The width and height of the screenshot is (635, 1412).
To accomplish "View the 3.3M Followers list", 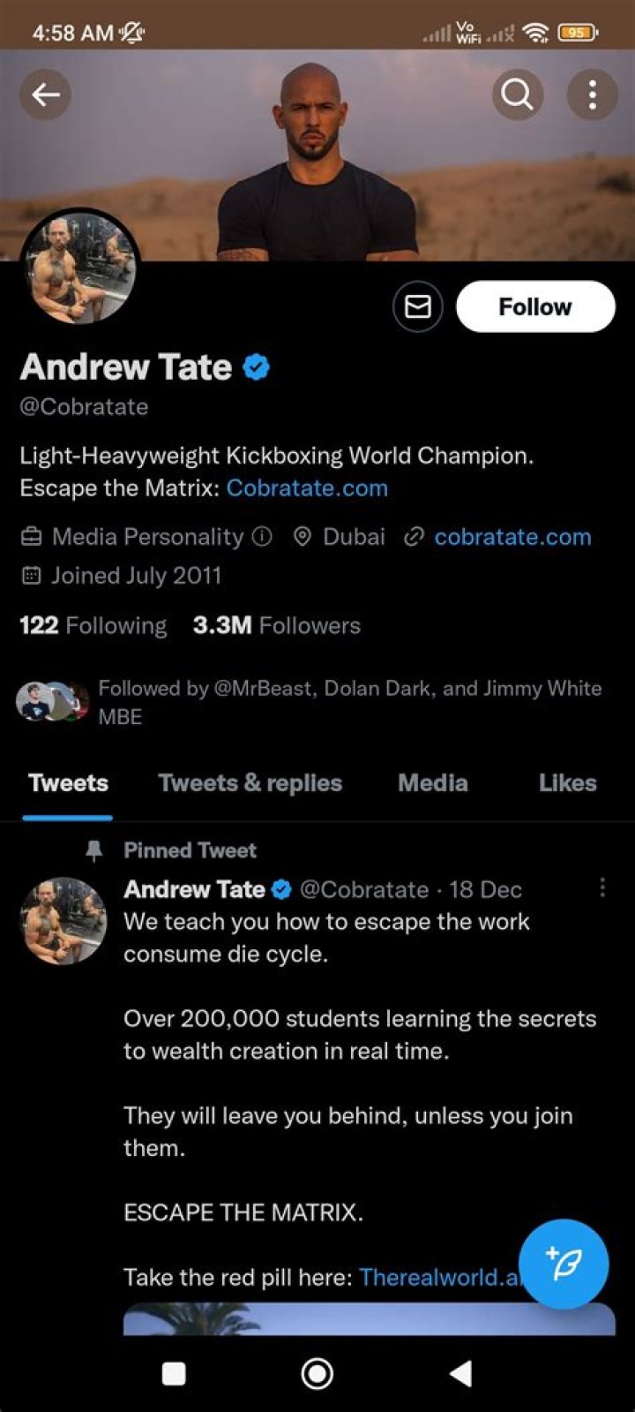I will 277,626.
